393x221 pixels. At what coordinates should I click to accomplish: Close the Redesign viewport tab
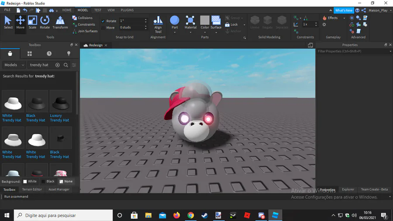click(106, 45)
